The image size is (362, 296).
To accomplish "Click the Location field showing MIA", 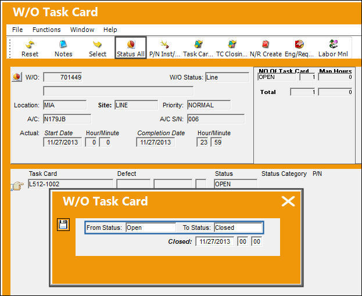I will (x=65, y=105).
